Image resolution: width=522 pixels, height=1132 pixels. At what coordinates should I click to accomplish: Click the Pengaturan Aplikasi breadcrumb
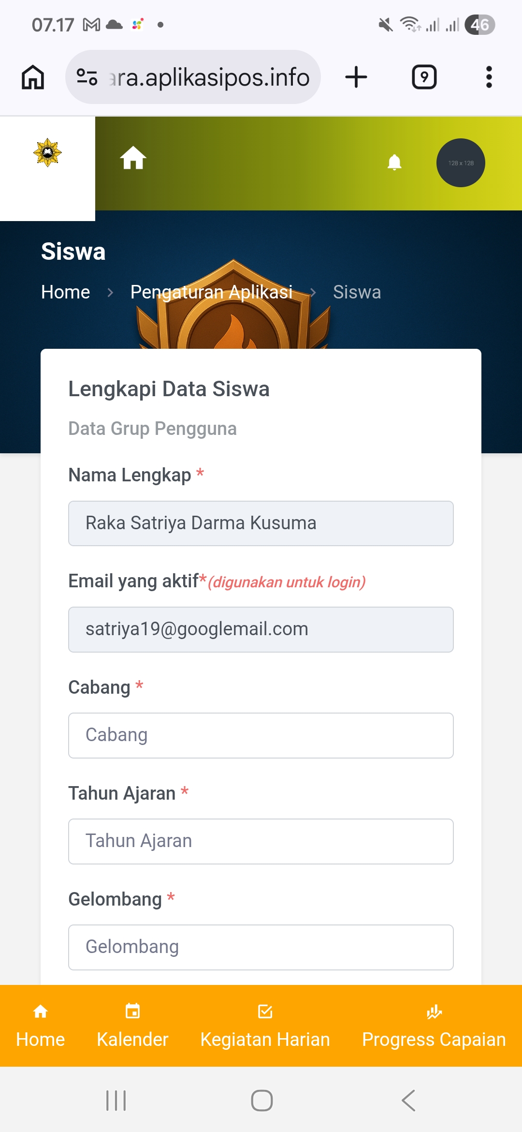[211, 292]
